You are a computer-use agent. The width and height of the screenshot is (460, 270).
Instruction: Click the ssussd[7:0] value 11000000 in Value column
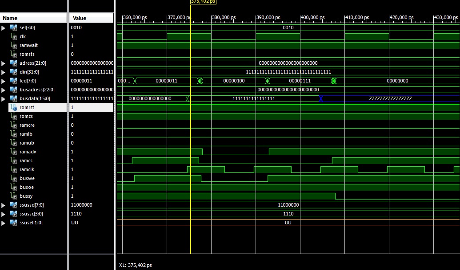click(82, 205)
